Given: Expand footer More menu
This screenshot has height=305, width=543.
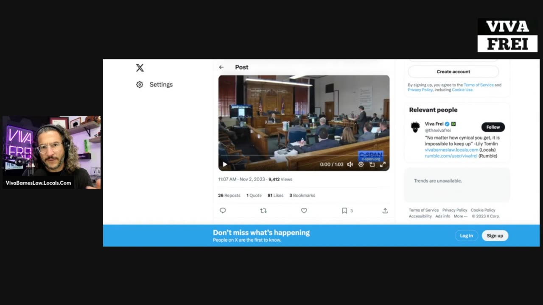Looking at the screenshot, I should pos(460,216).
